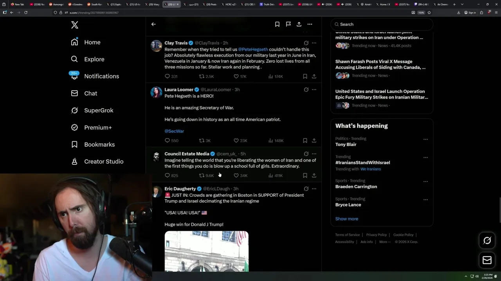Open more options in the page header
Screen dimensions: 501x281
[310, 24]
